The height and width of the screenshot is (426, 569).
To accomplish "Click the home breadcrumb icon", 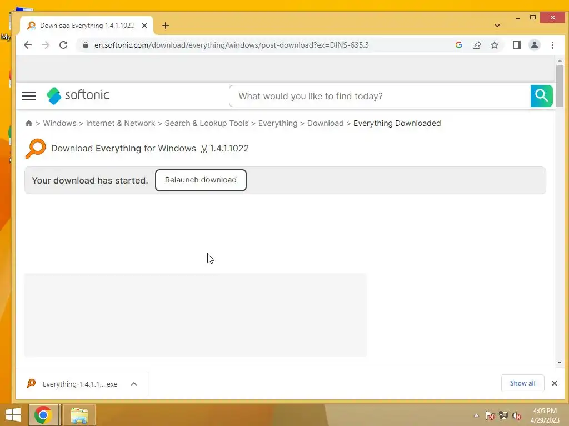I will coord(29,124).
